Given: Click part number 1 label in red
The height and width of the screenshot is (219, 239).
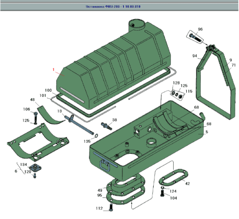Looking at the screenshot, I should (x=53, y=69).
